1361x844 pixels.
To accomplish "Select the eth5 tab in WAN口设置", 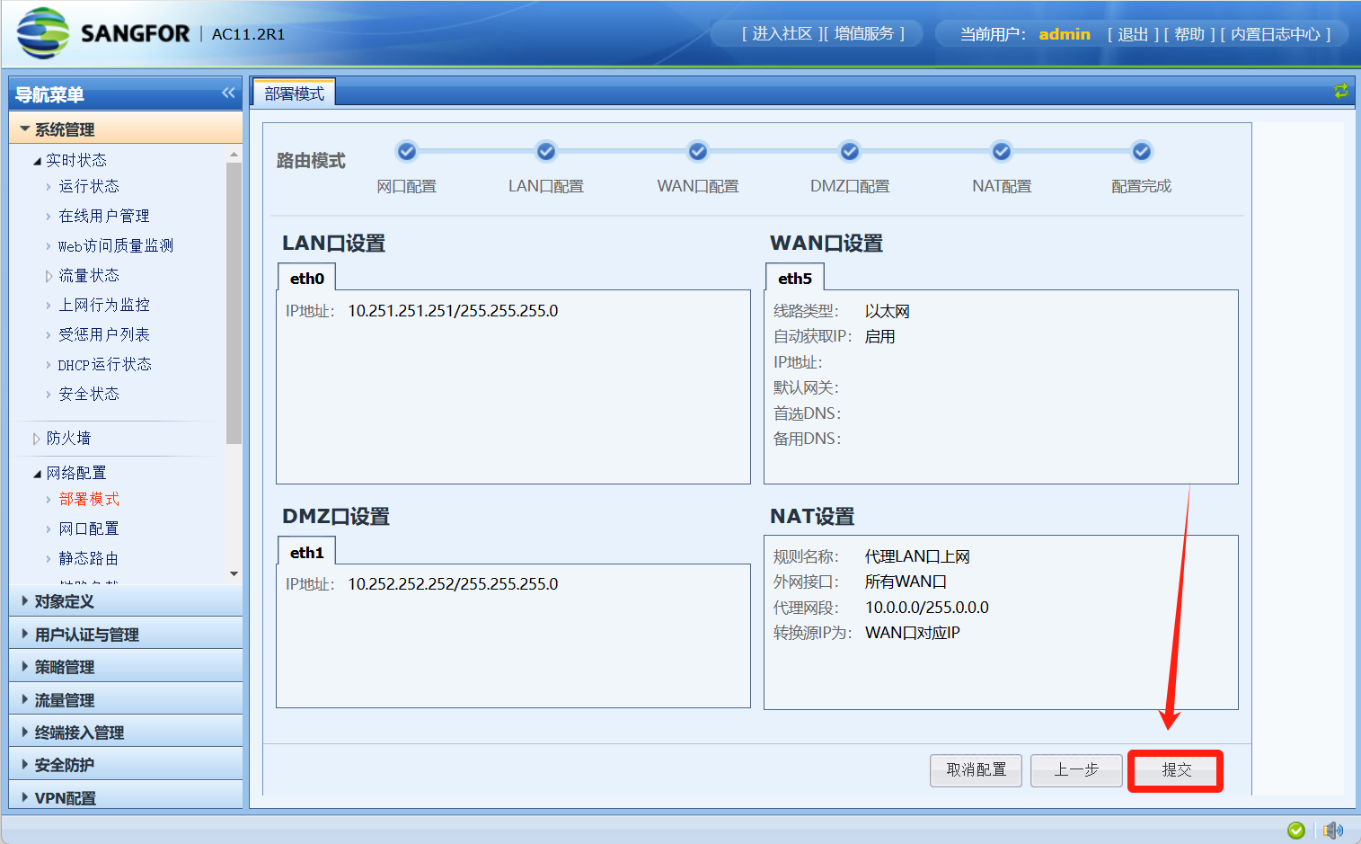I will pos(794,279).
